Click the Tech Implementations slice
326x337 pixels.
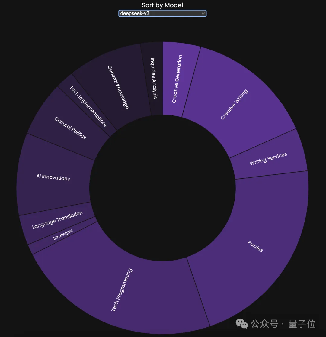(x=88, y=106)
